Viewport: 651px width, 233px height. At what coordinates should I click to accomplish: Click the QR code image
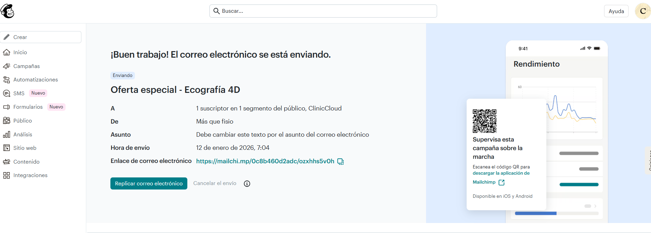click(x=484, y=121)
